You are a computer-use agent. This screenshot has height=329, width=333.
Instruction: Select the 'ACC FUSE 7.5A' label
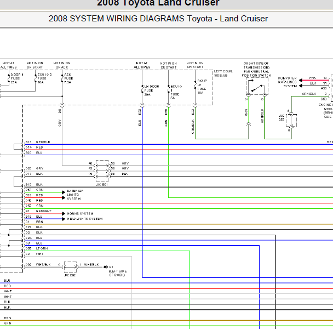click(68, 78)
